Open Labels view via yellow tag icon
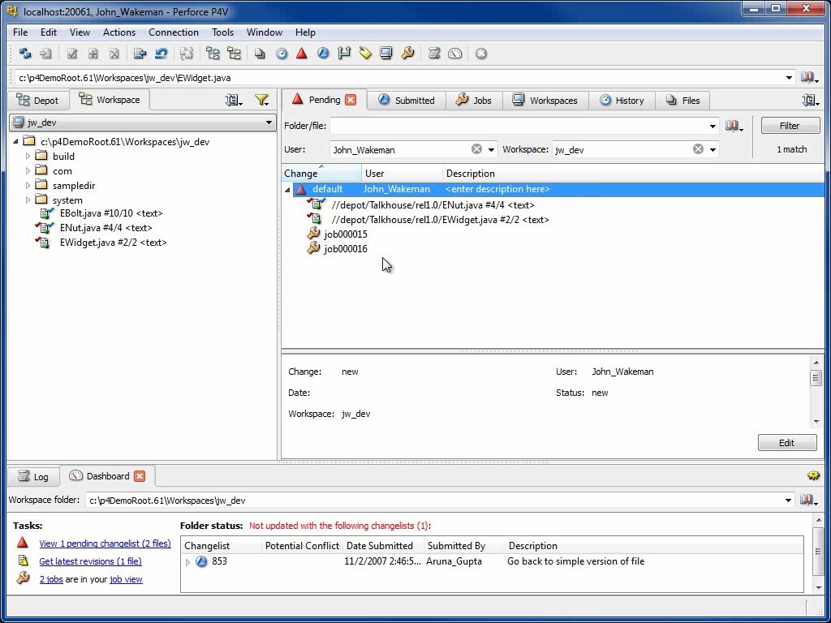 365,54
